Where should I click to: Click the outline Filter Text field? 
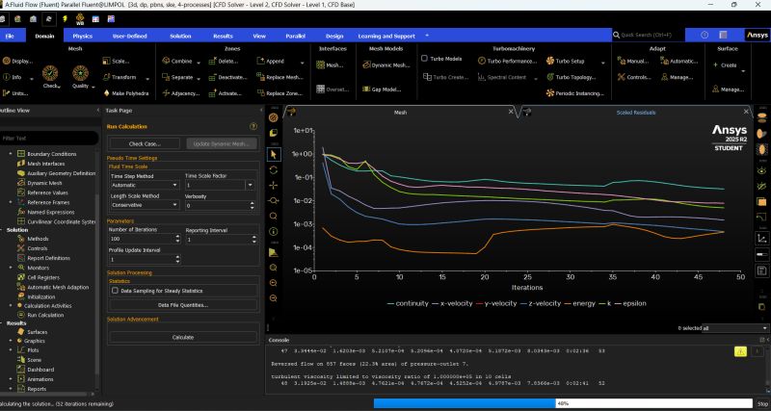(x=47, y=139)
